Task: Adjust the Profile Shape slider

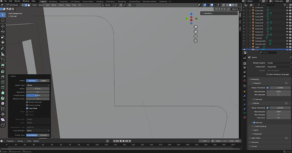Action: tap(38, 96)
